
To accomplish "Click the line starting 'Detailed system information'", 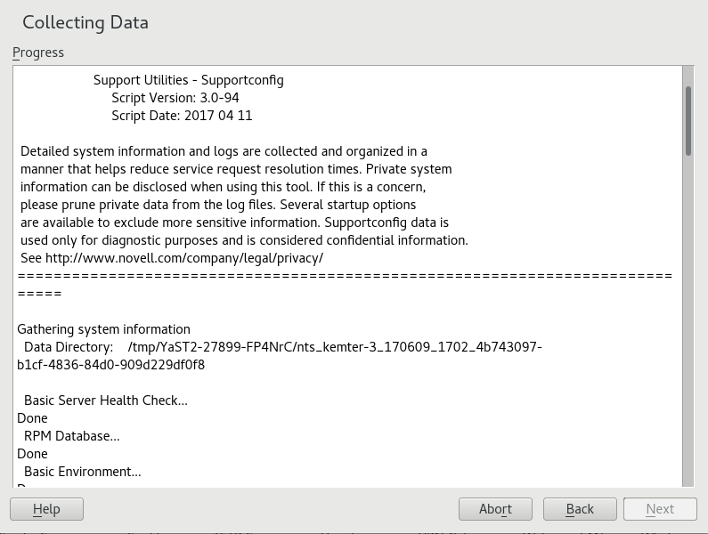I will tap(224, 151).
